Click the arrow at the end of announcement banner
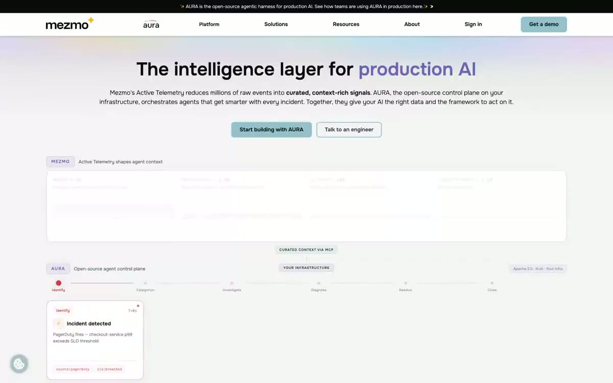613x383 pixels. [x=432, y=7]
